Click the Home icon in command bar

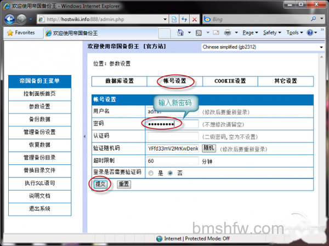[x=180, y=32]
